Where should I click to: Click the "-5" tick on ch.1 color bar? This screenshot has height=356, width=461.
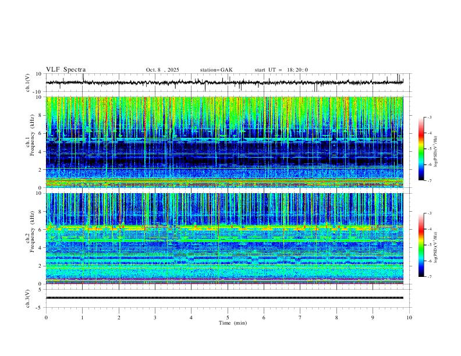click(429, 149)
